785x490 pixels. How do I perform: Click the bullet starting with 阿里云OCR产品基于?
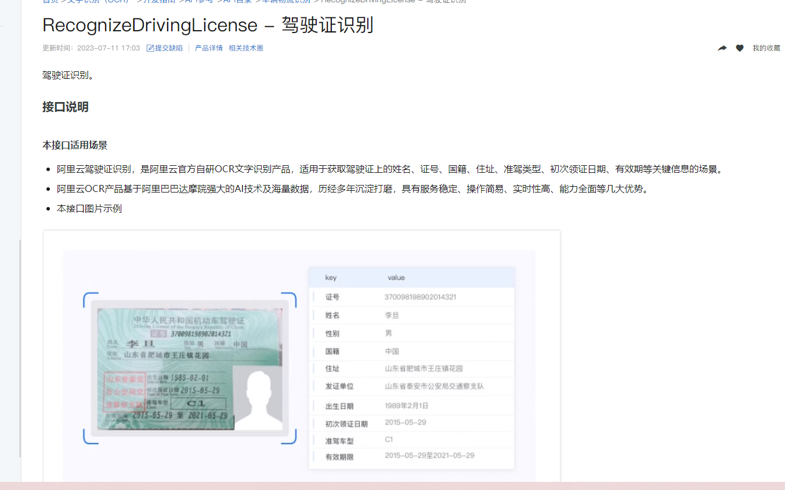point(352,189)
